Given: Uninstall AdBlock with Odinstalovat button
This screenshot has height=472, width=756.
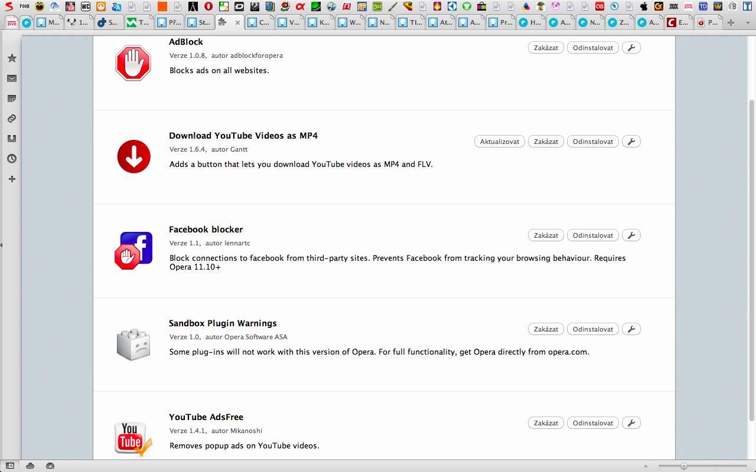Looking at the screenshot, I should point(592,48).
